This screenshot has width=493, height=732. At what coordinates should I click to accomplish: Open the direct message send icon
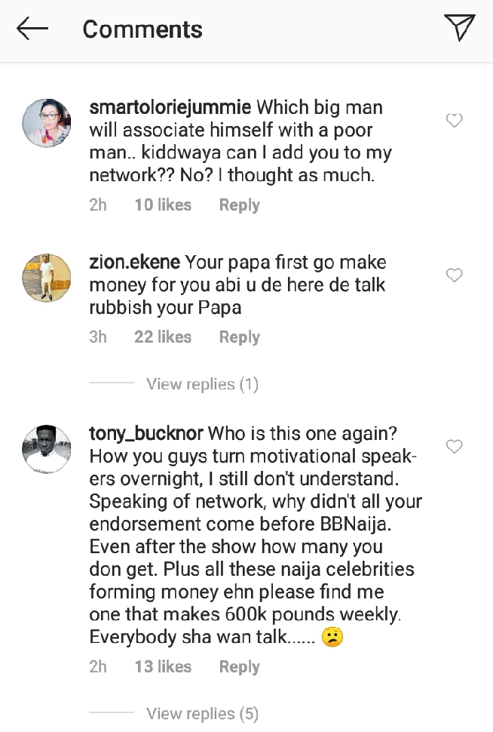coord(459,28)
